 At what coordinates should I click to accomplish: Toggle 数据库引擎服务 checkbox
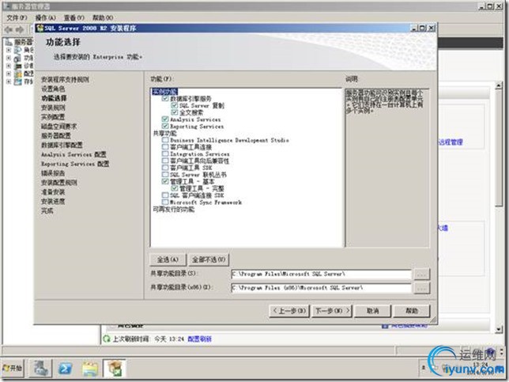pyautogui.click(x=165, y=98)
